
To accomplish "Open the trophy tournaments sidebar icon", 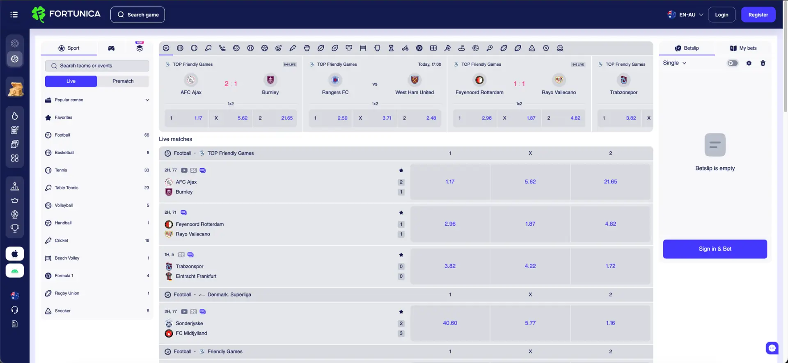I will coord(15,228).
